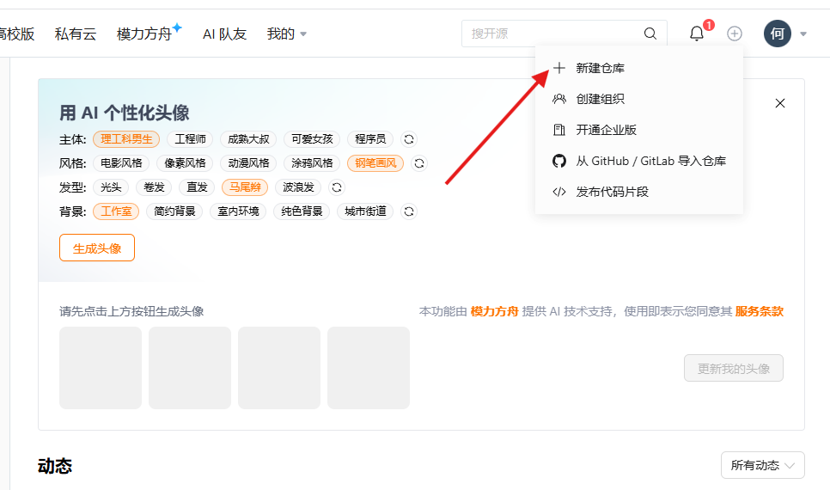Select the 像素风格 style tag

(185, 163)
